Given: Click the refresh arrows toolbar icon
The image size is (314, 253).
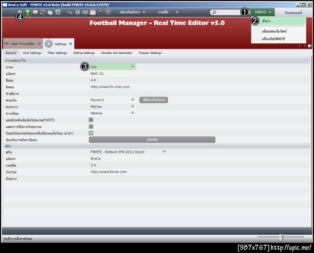Looking at the screenshot, I should [x=42, y=13].
